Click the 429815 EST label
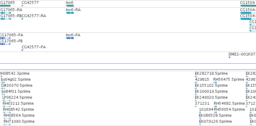The width and height of the screenshot is (256, 126). 202,79
